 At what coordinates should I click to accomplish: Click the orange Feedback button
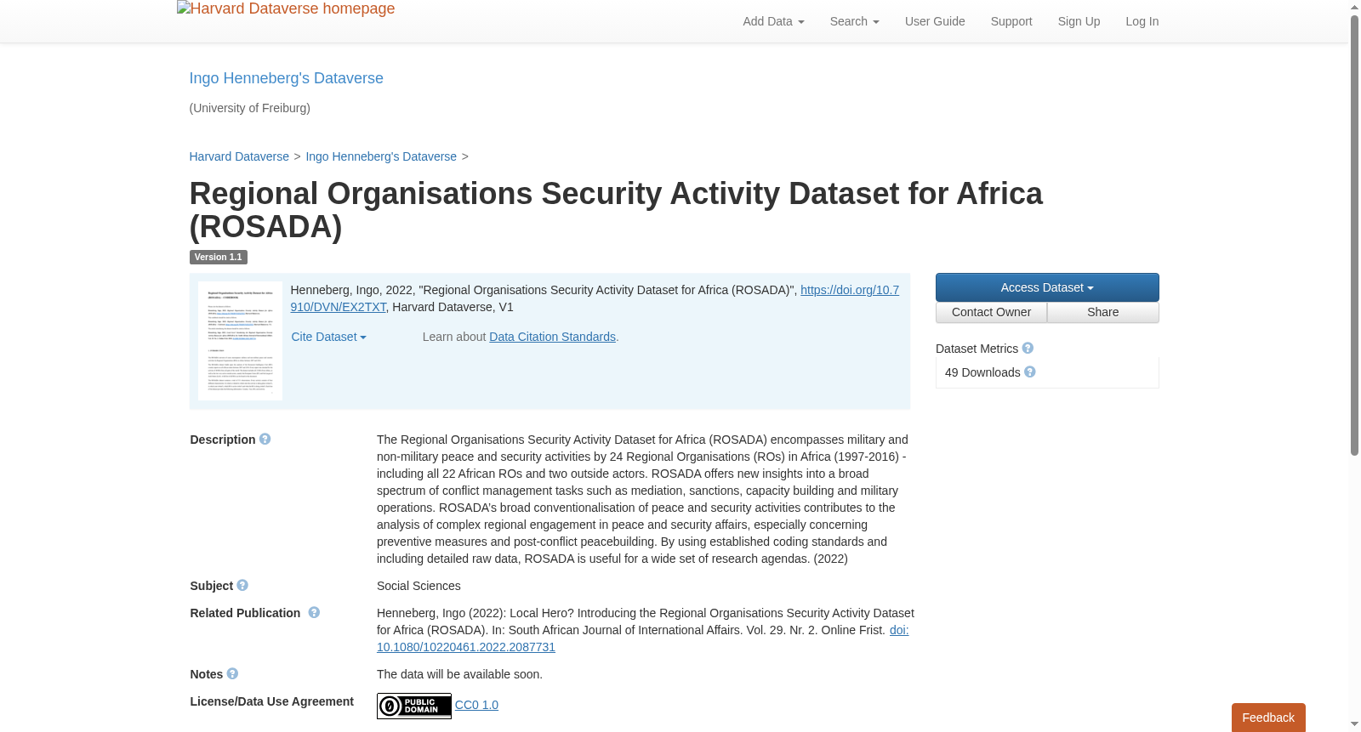1268,718
